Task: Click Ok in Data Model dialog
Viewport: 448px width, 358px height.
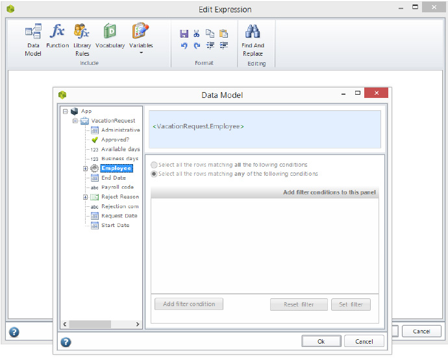Action: [x=321, y=341]
